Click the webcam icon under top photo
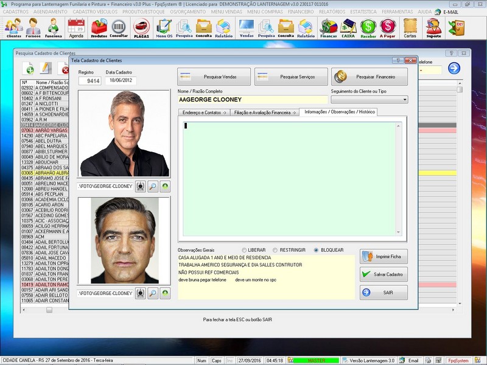Image resolution: width=487 pixels, height=365 pixels. coord(141,187)
